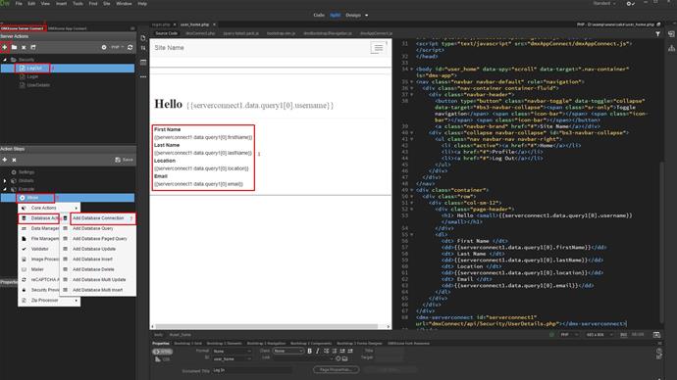The image size is (677, 380).
Task: Choose Add Database Connection
Action: pos(98,218)
